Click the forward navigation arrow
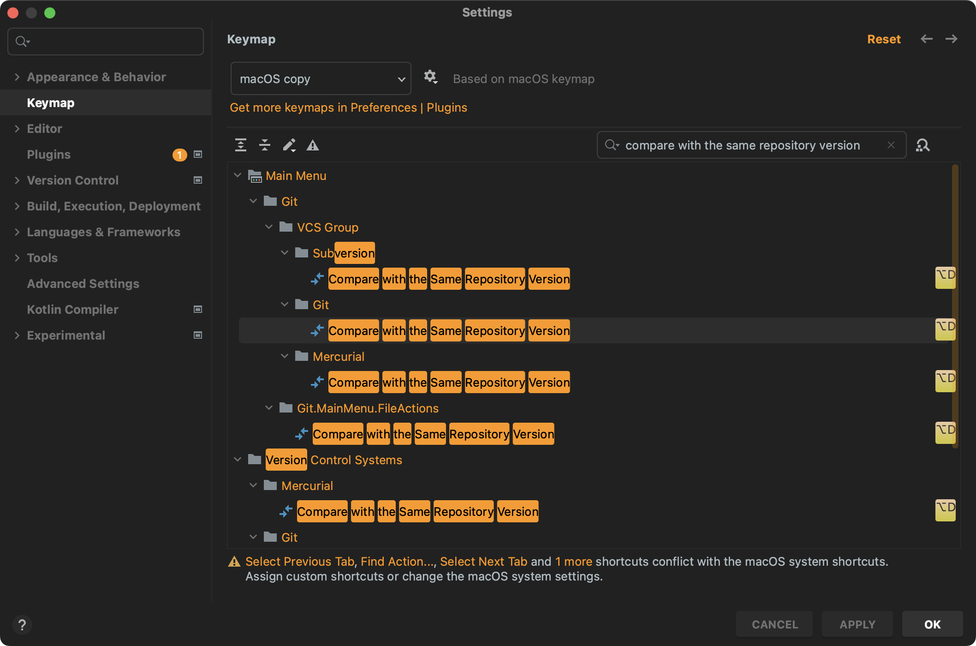976x646 pixels. [x=951, y=39]
